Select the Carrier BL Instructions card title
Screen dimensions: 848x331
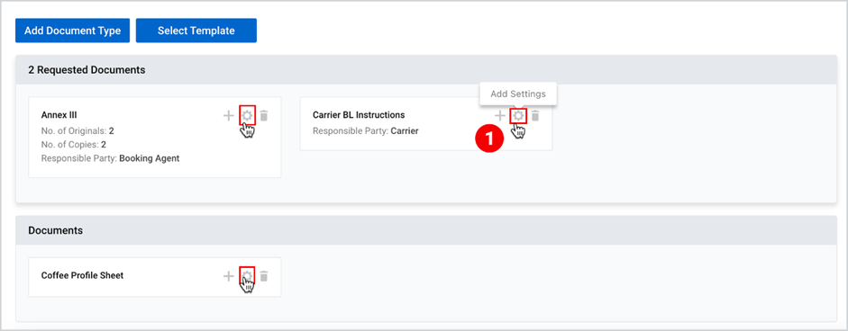point(359,115)
